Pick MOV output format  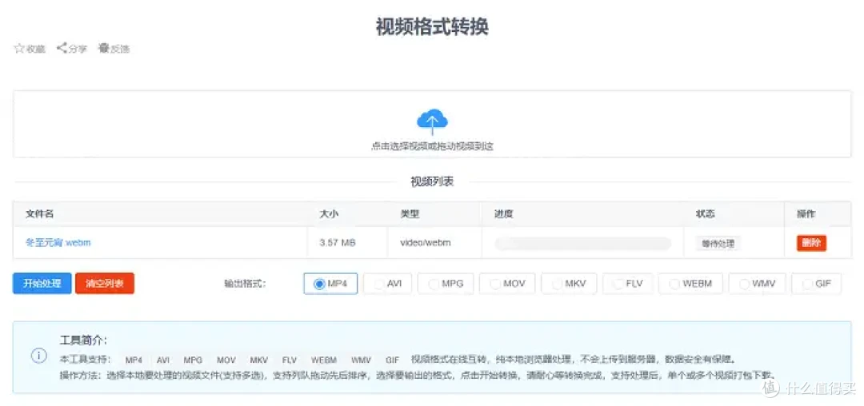(x=507, y=284)
